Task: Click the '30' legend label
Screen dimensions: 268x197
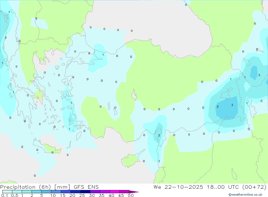Action: [92, 195]
